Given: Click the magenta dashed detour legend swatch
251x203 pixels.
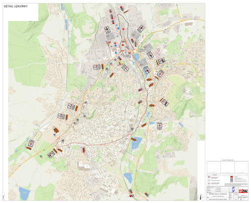Looking at the screenshot, I should (x=231, y=181).
